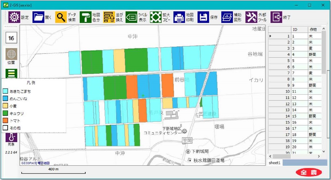Click the orange トマト legend swatch

point(5,121)
